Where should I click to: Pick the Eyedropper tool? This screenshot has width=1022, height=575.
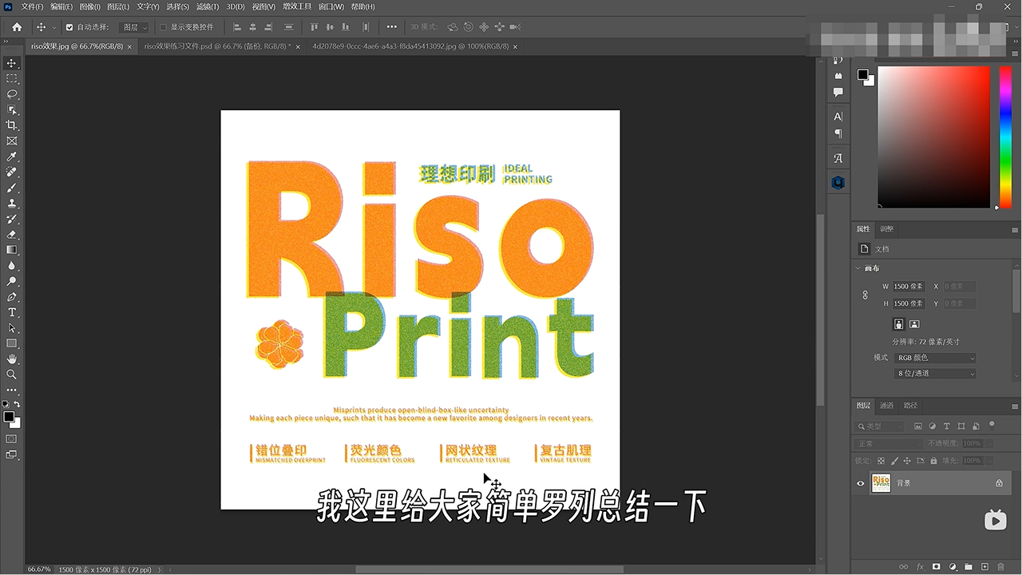(12, 157)
